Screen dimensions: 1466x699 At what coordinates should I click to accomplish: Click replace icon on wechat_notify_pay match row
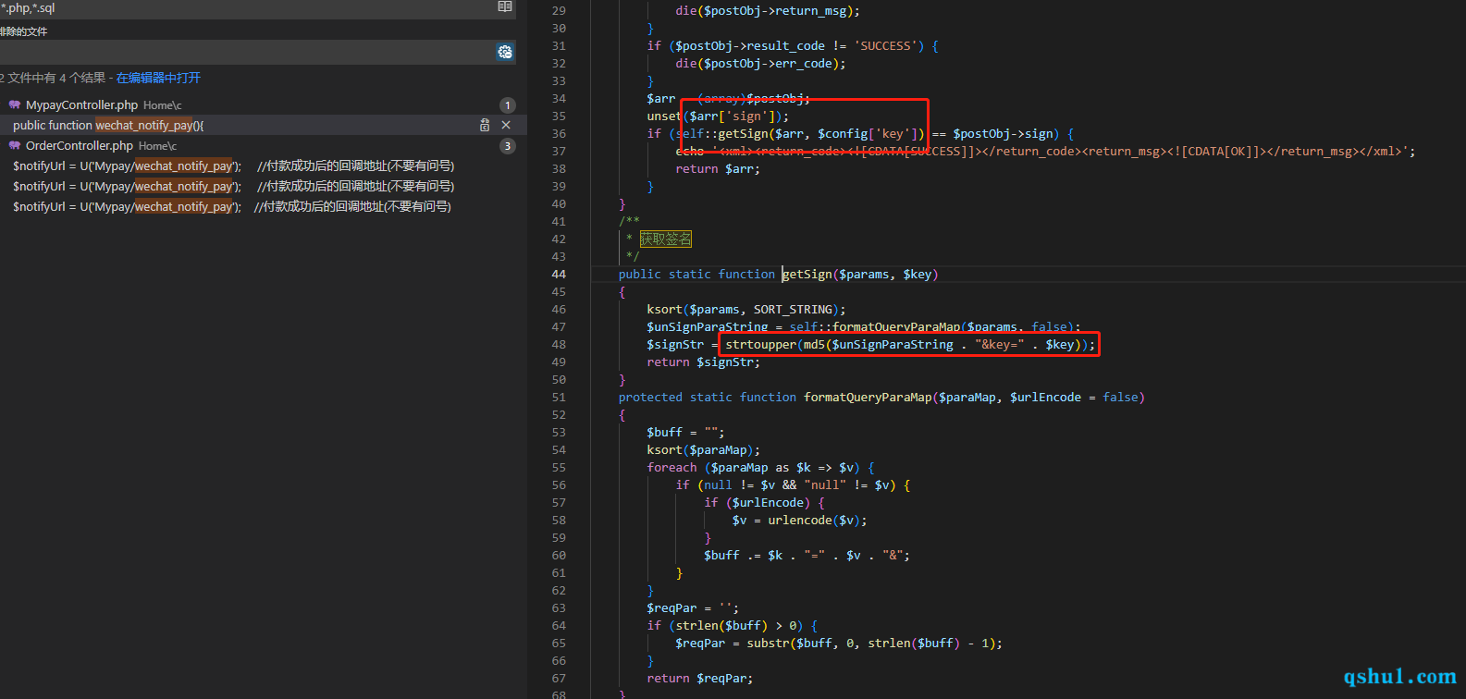pyautogui.click(x=485, y=125)
